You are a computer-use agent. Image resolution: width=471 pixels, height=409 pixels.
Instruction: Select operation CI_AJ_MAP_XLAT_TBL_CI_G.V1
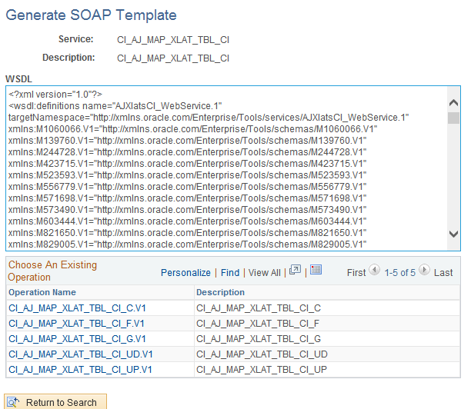(x=78, y=338)
